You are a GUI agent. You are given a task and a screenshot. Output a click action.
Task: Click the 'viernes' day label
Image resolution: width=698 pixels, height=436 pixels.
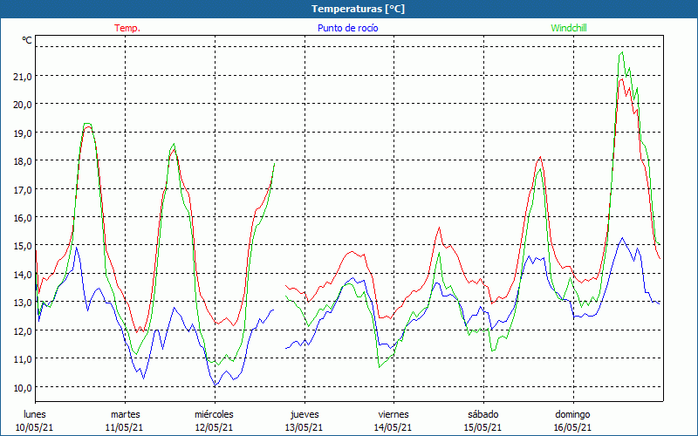(393, 415)
